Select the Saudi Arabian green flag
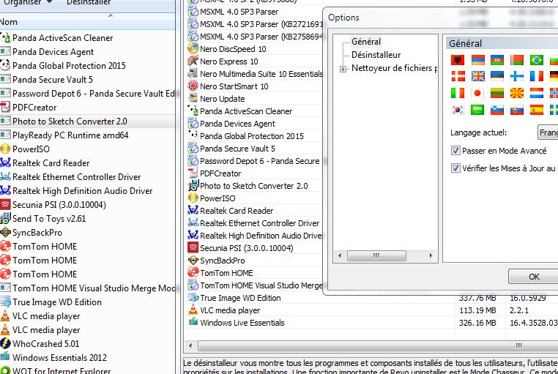Screen dimensions: 558x374 477,110
